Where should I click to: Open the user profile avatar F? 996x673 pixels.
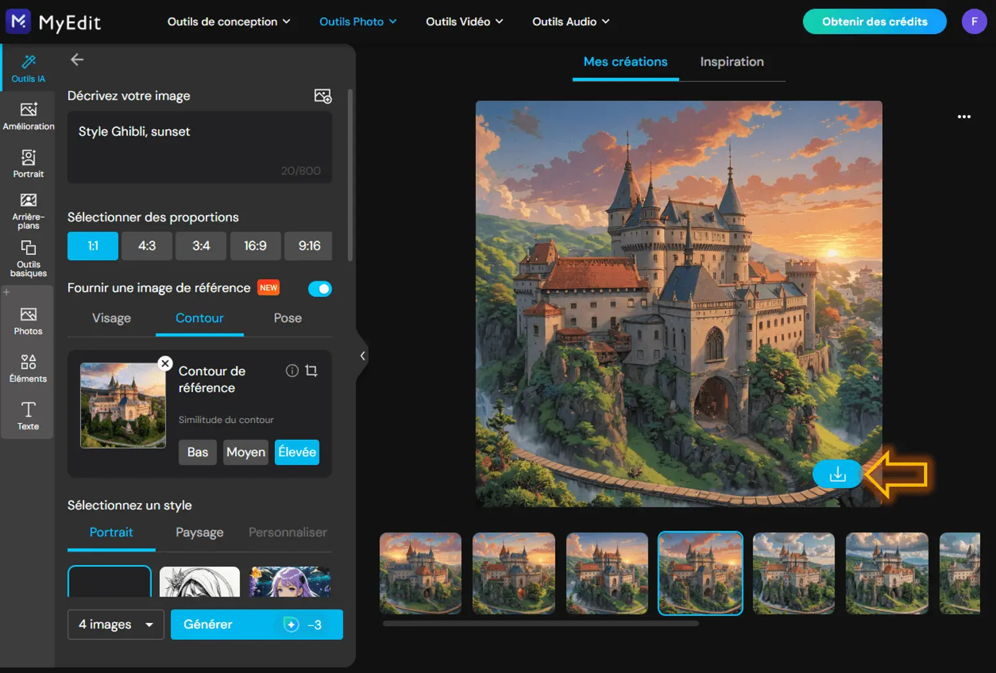[x=974, y=22]
